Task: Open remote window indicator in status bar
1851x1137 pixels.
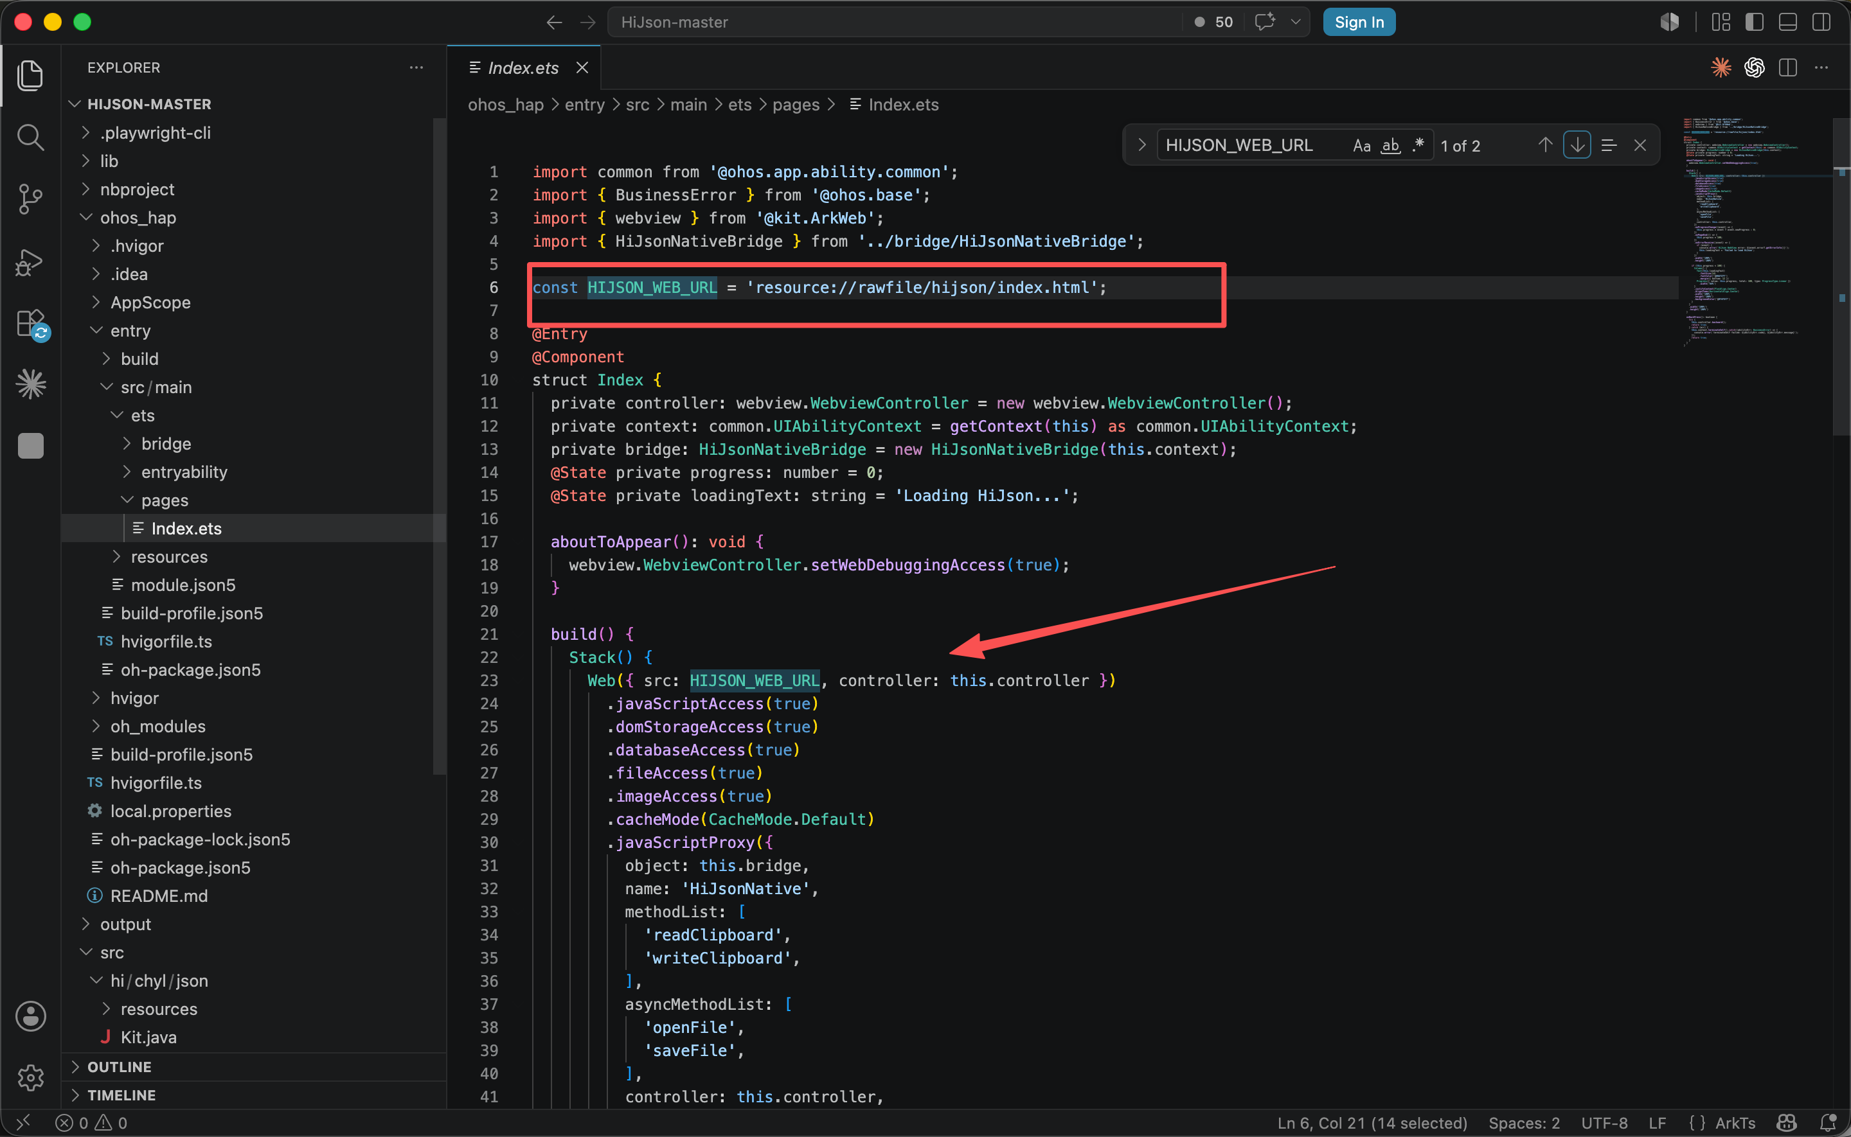Action: pyautogui.click(x=22, y=1122)
